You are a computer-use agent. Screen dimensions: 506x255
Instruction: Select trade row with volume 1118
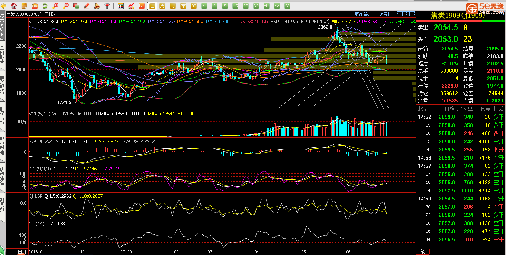461,190
